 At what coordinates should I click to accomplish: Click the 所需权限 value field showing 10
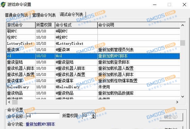pos(87,116)
